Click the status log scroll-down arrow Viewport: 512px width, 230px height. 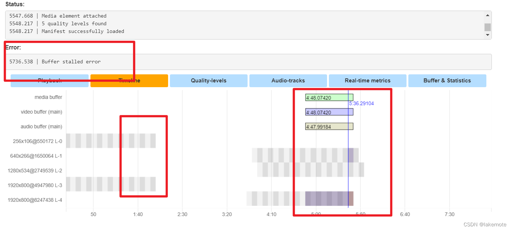[487, 35]
